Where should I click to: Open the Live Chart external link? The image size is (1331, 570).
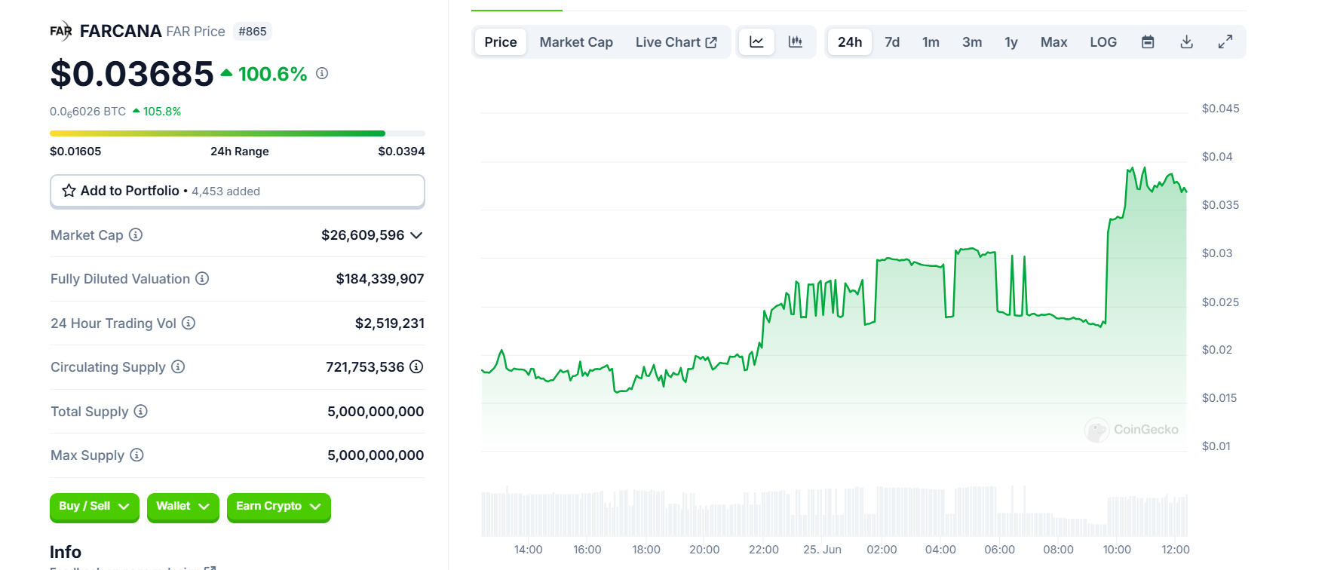(x=676, y=42)
